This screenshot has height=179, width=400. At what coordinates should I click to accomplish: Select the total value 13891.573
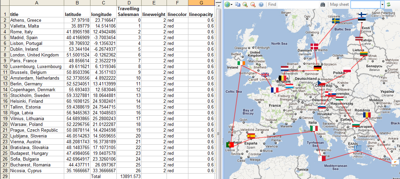(x=129, y=176)
